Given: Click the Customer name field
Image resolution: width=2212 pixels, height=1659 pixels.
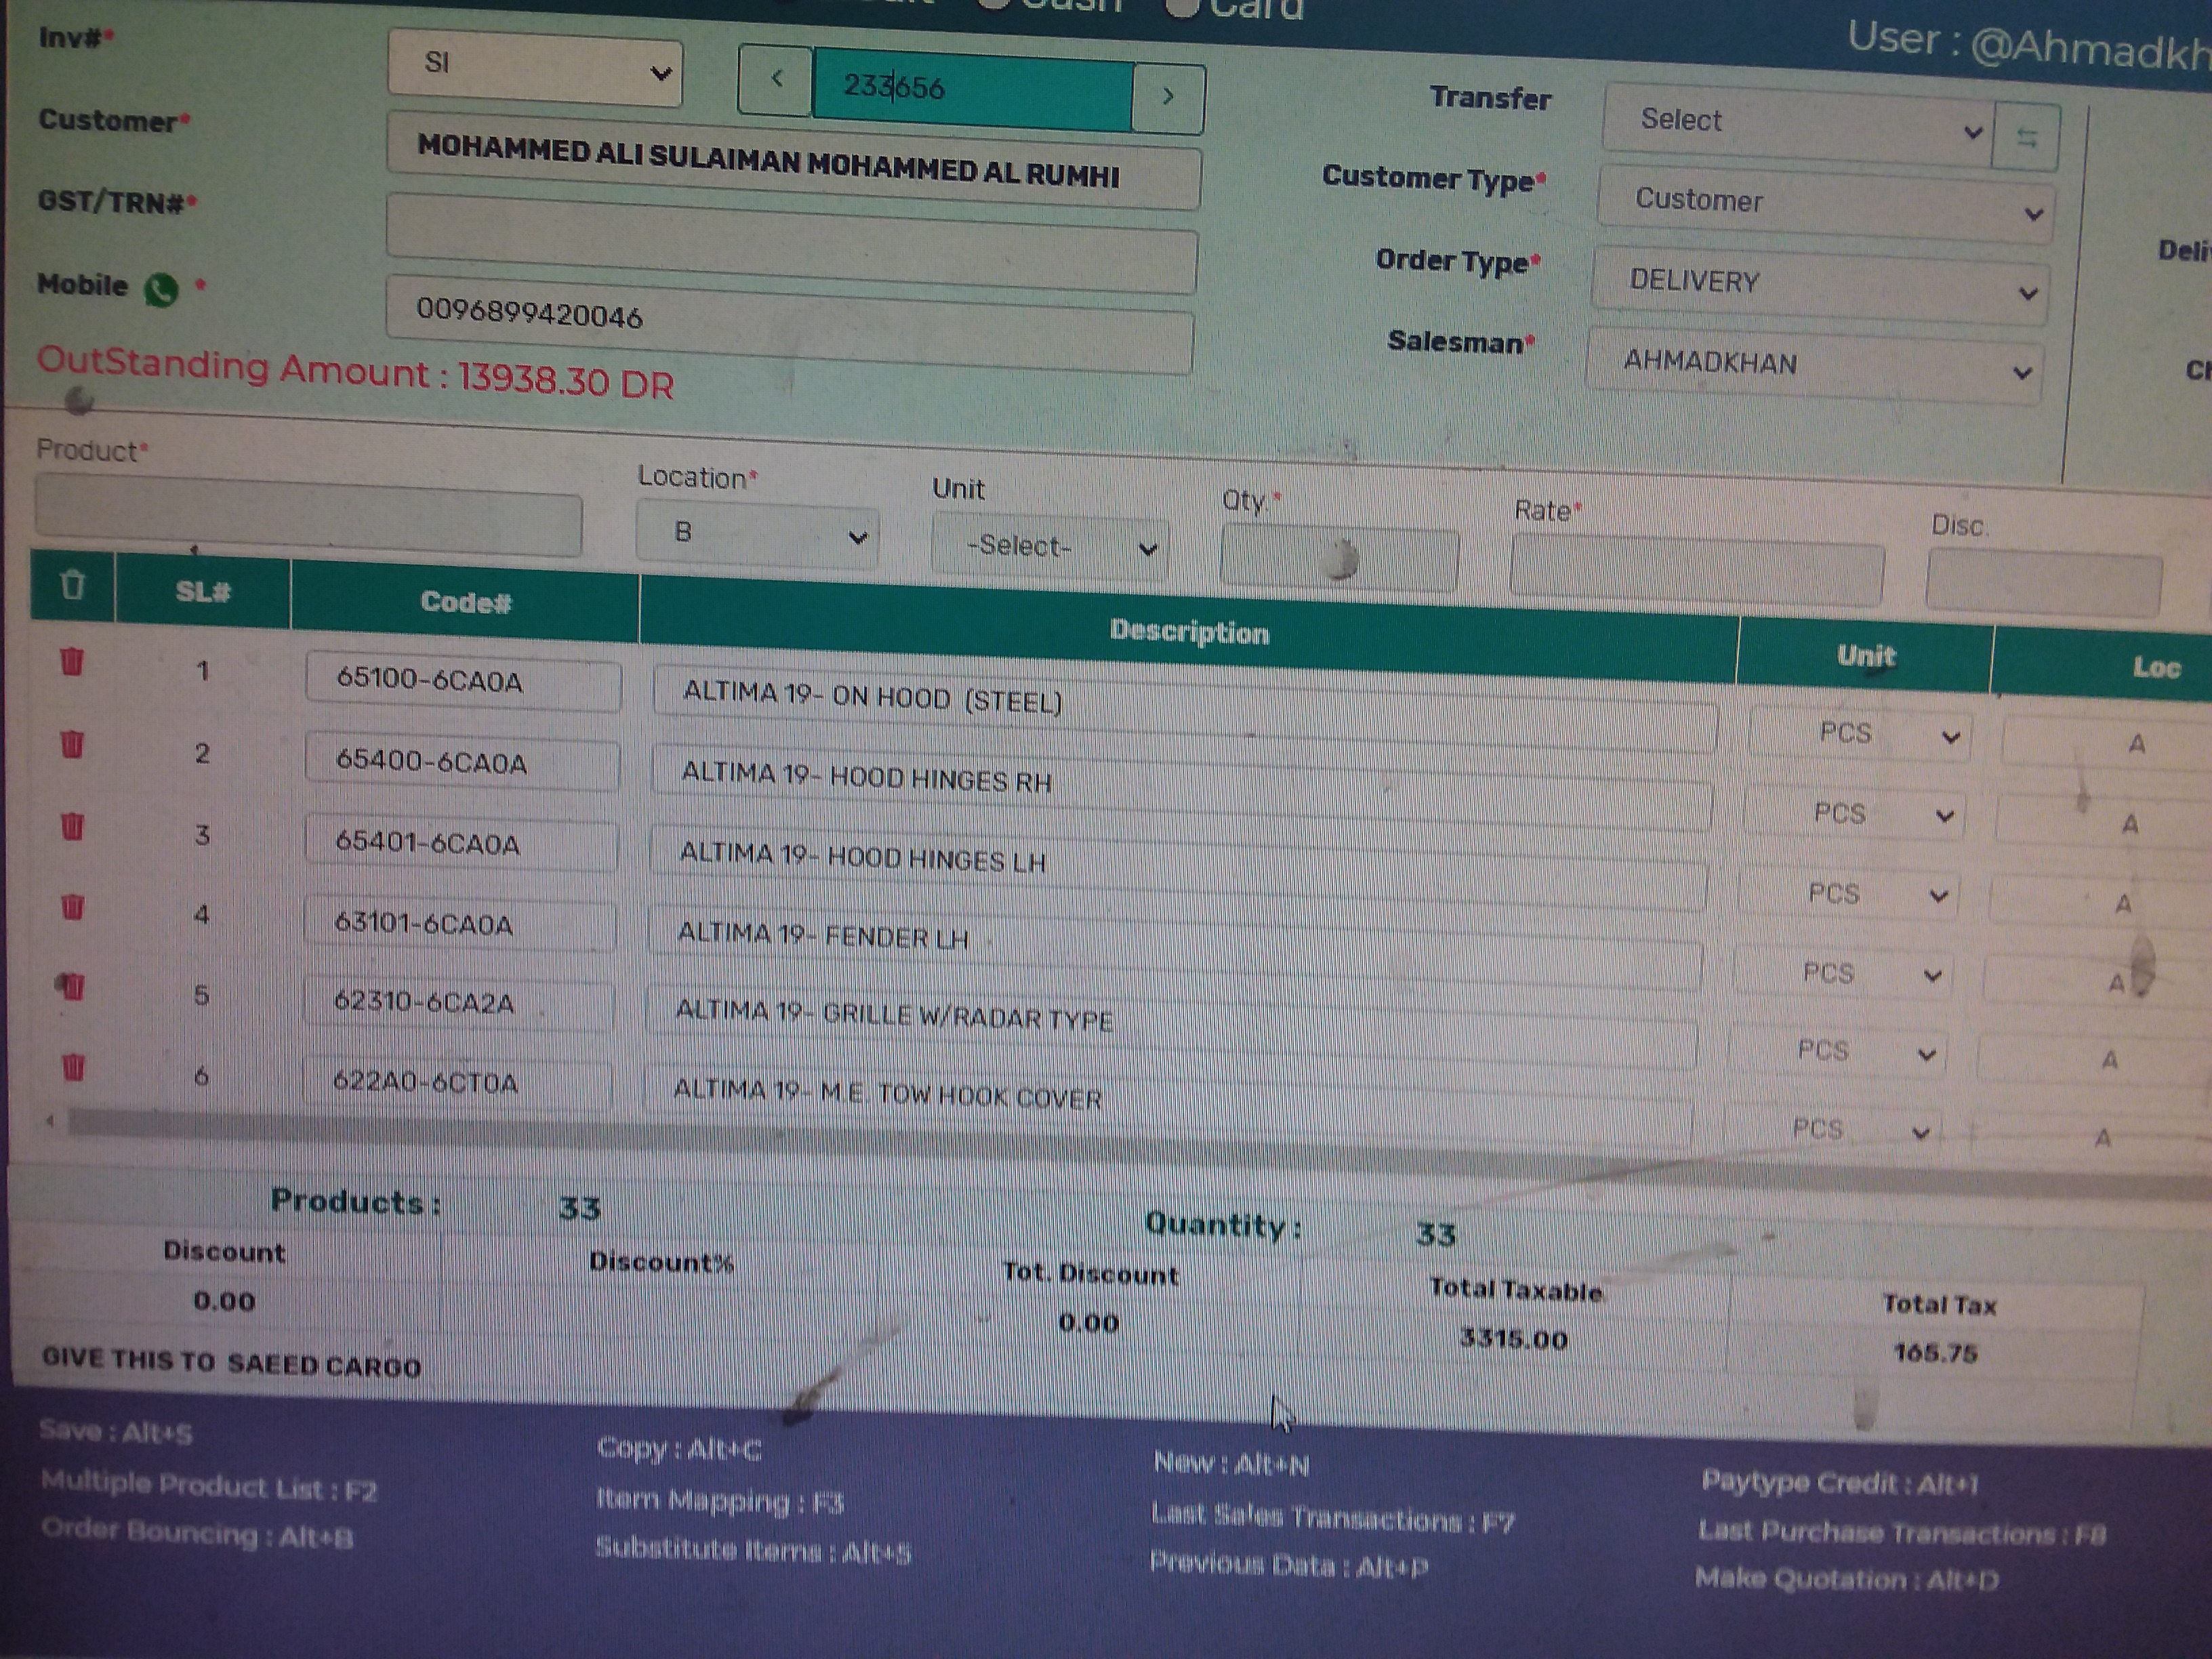Looking at the screenshot, I should pos(794,162).
